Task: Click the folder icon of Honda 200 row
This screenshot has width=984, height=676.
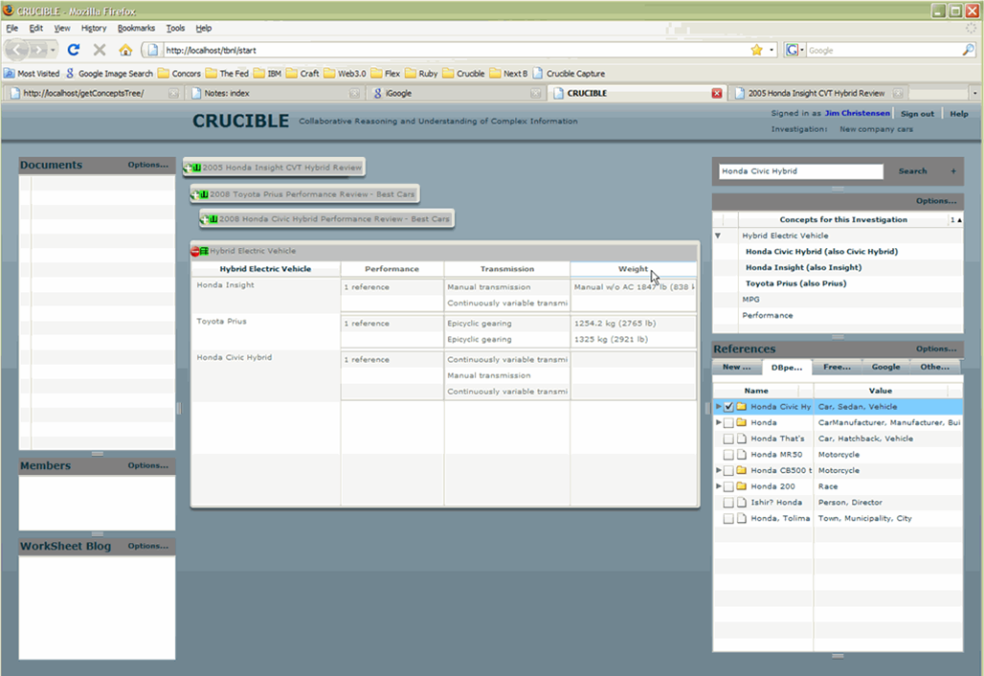Action: tap(741, 486)
